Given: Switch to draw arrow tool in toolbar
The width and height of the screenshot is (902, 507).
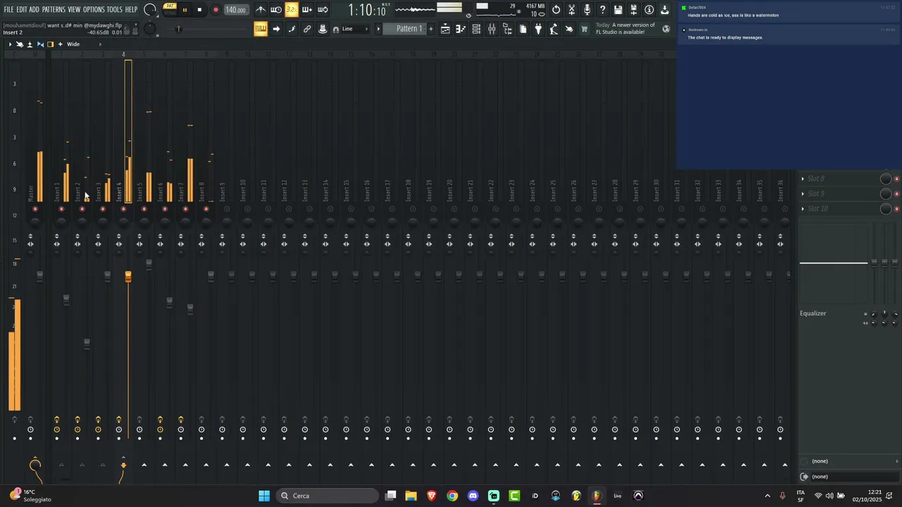Looking at the screenshot, I should (x=276, y=29).
